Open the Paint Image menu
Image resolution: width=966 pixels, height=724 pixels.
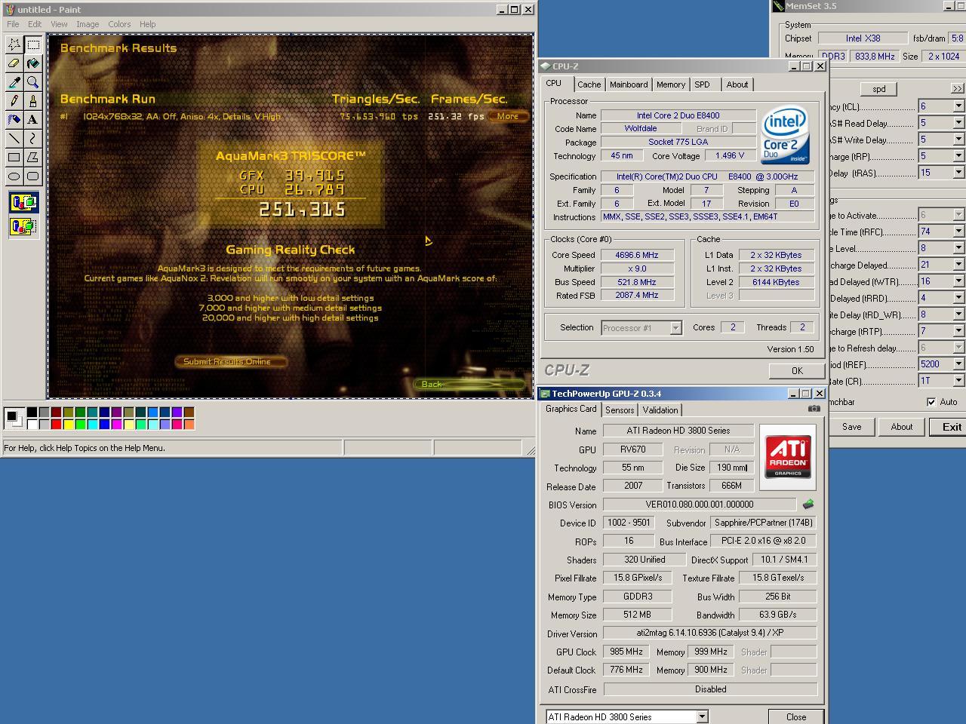pos(88,24)
